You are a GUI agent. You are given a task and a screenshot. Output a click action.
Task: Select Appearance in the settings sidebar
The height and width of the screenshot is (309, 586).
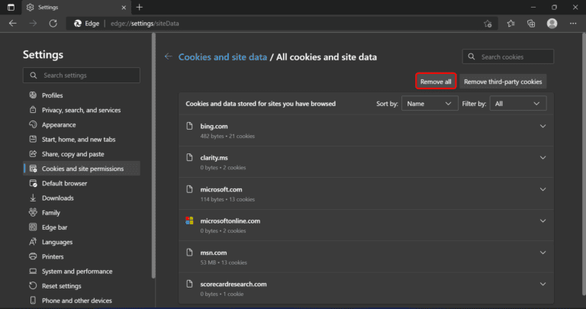59,124
